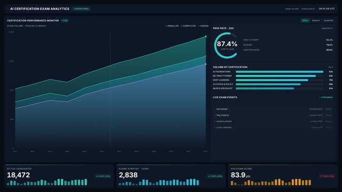Click the dashed vertical cursor line on chart
This screenshot has height=192, width=342.
[x=110, y=90]
